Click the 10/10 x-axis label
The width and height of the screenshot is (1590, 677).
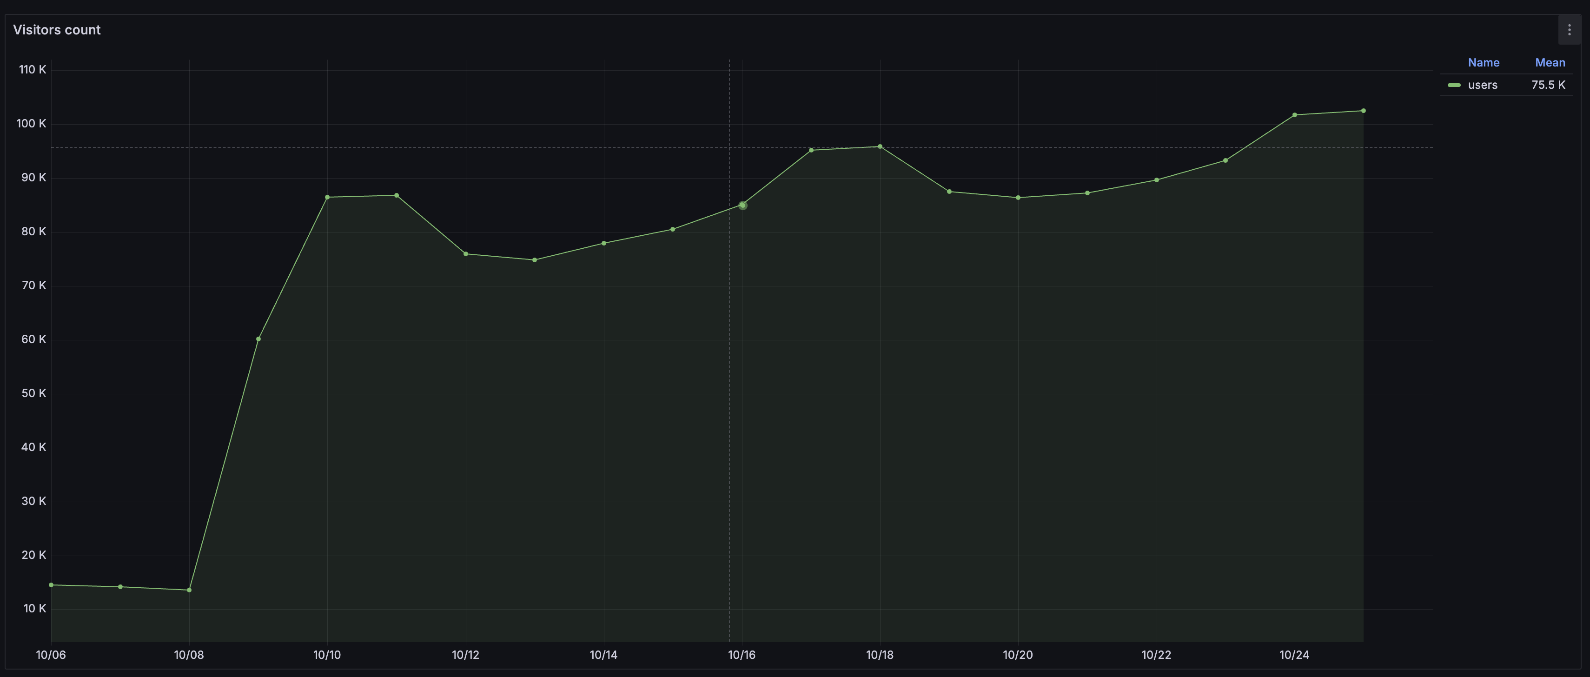click(x=326, y=655)
